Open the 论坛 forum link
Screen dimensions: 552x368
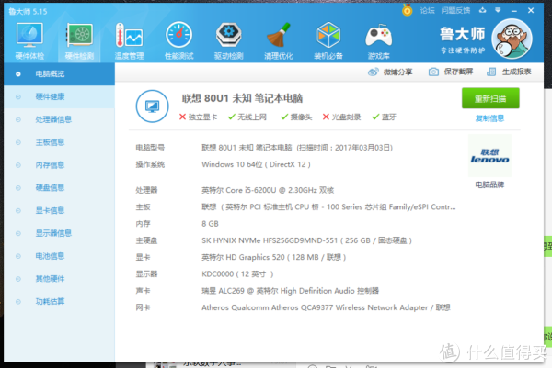428,10
